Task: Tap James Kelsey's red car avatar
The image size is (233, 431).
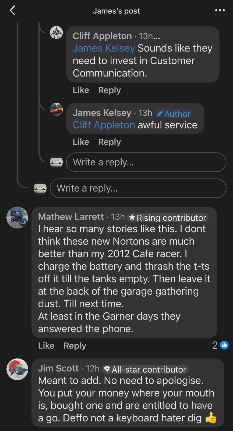Action: pyautogui.click(x=56, y=109)
